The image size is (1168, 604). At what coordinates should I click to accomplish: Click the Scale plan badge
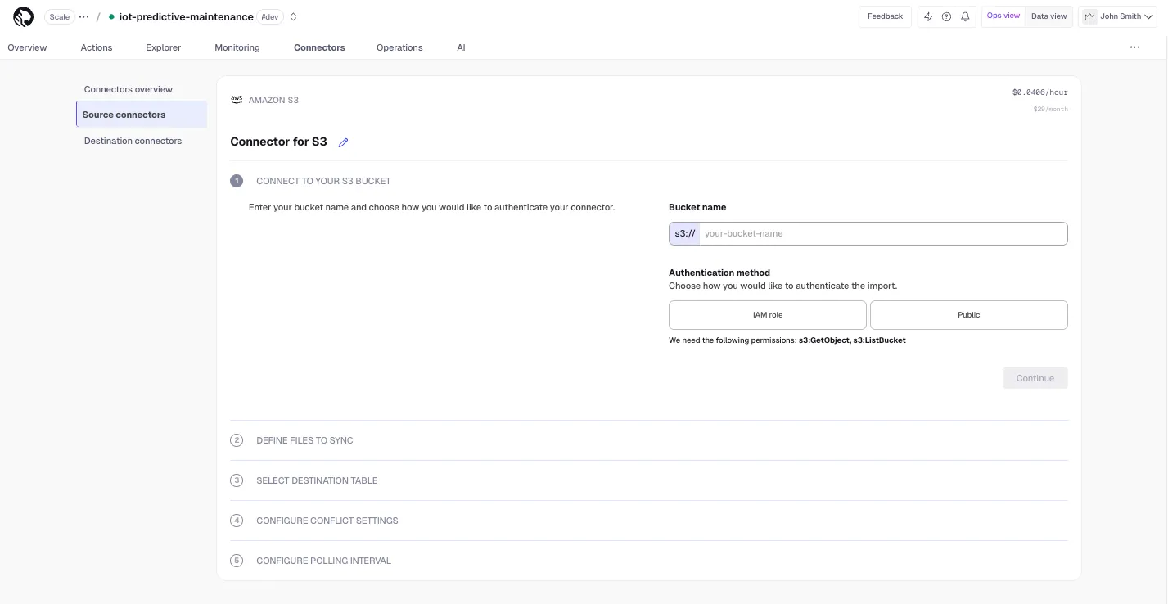coord(60,16)
